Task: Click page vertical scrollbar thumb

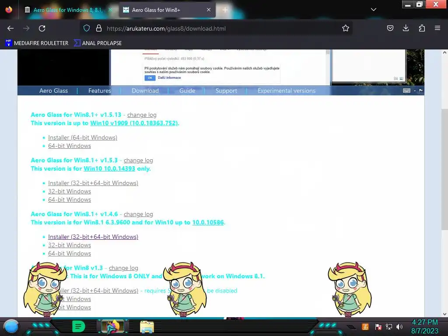Action: pos(444,168)
